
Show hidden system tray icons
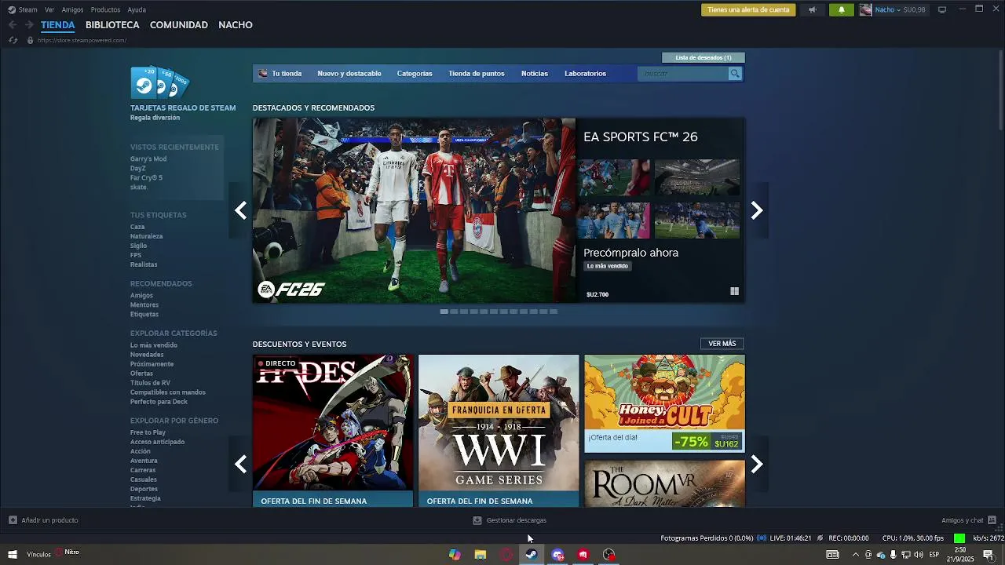pos(855,555)
